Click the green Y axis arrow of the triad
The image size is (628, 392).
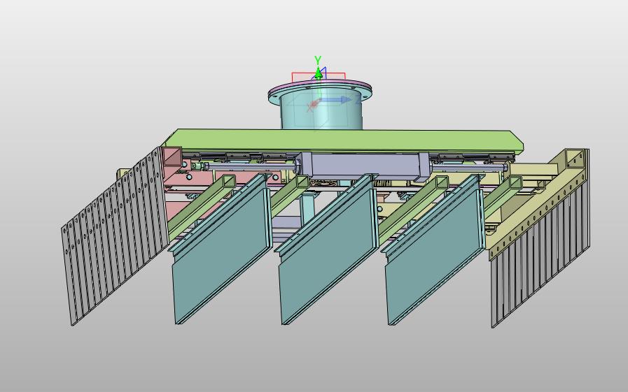pos(318,74)
